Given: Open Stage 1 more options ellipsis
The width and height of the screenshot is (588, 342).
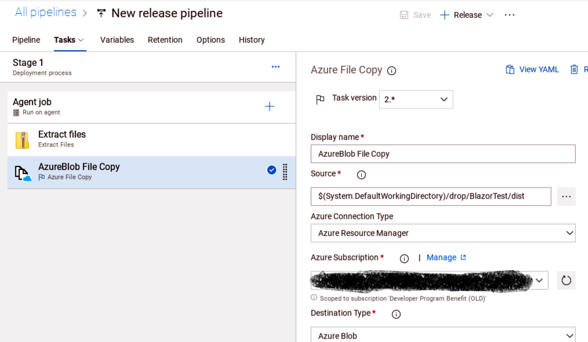Looking at the screenshot, I should click(275, 67).
